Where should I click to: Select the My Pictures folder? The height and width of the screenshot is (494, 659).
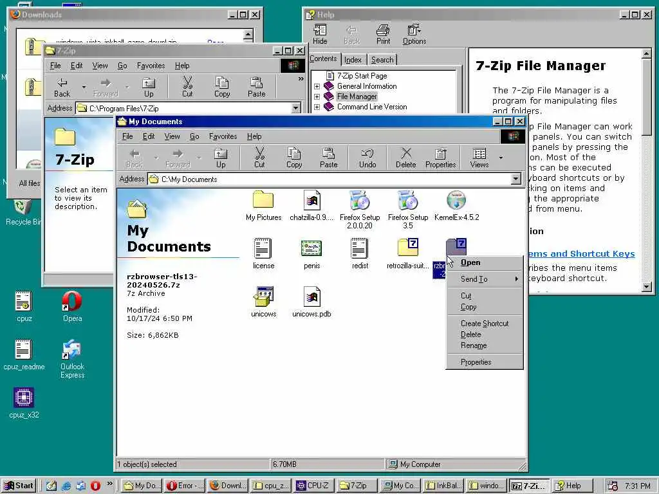click(263, 206)
